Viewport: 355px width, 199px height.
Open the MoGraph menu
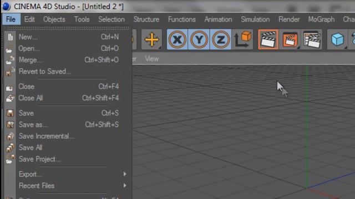321,19
